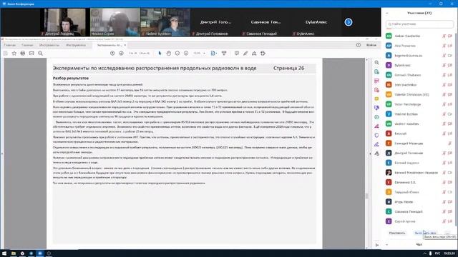Open the yellow Comment tool in tools pane
The image size is (458, 257).
[x=377, y=99]
